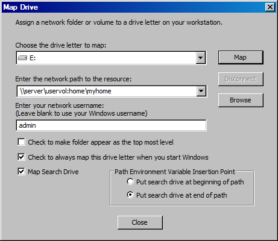The image size is (278, 241).
Task: Click the Browse button
Action: [241, 100]
